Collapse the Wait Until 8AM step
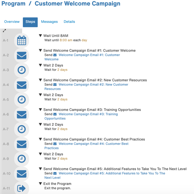The width and height of the screenshot is (194, 194). 40,36
